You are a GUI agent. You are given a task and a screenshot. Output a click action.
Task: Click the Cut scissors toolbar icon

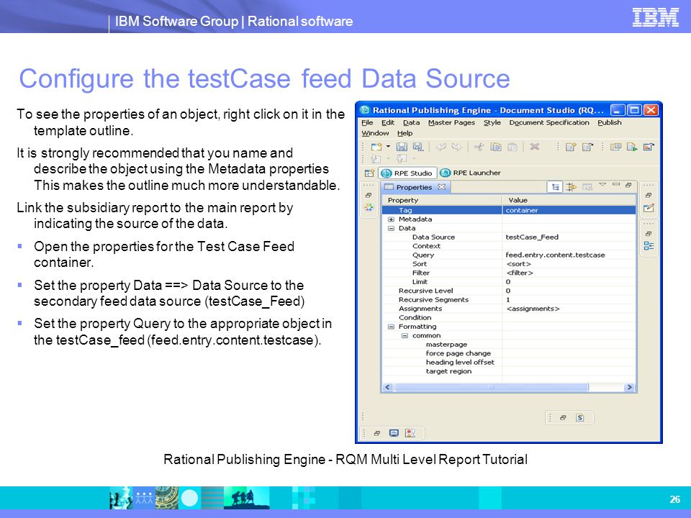[479, 147]
